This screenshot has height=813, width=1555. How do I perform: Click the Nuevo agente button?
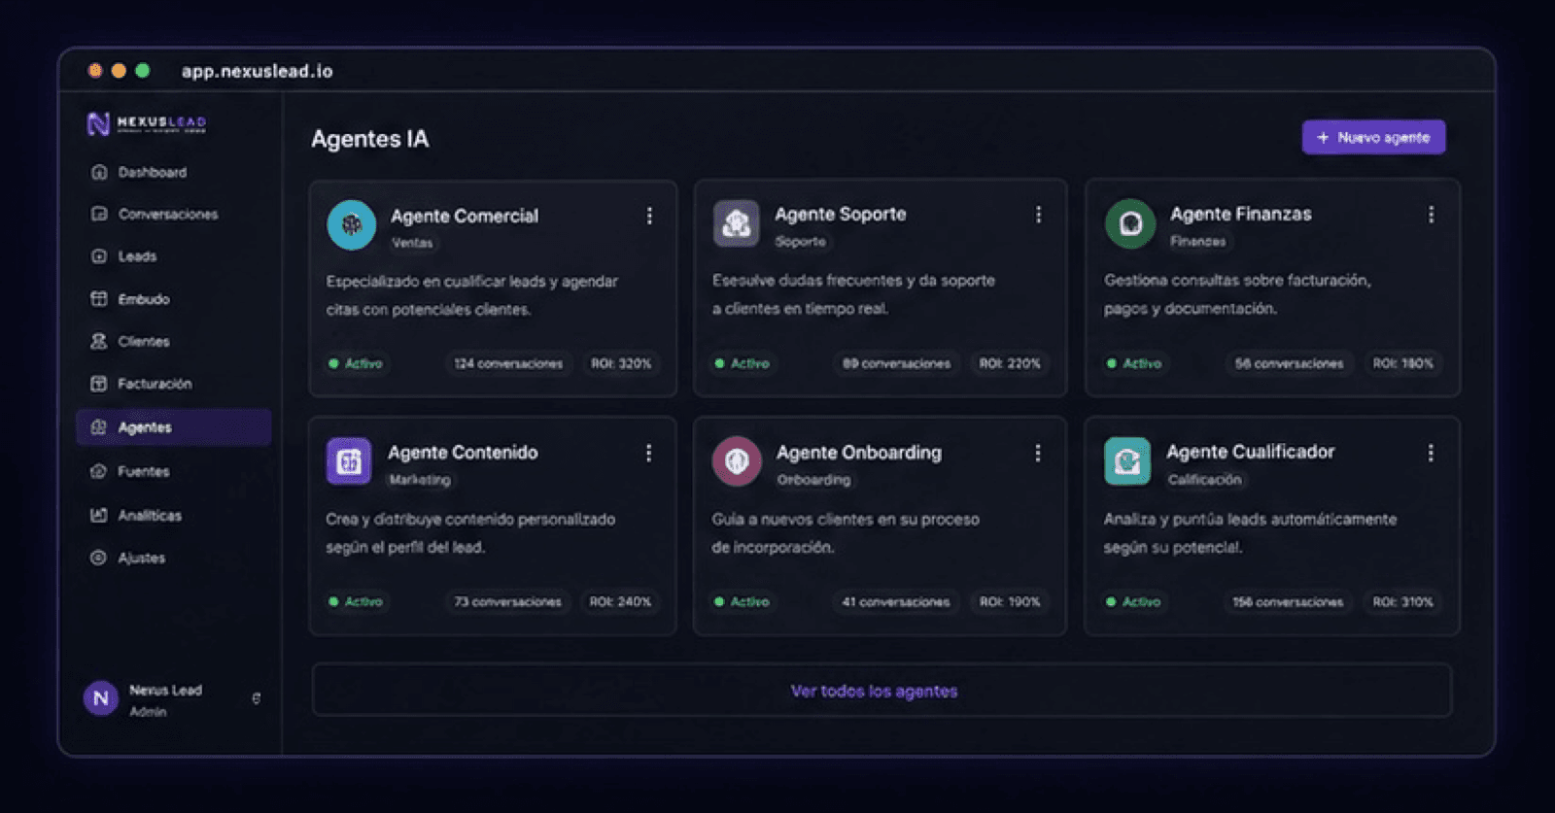click(x=1373, y=137)
